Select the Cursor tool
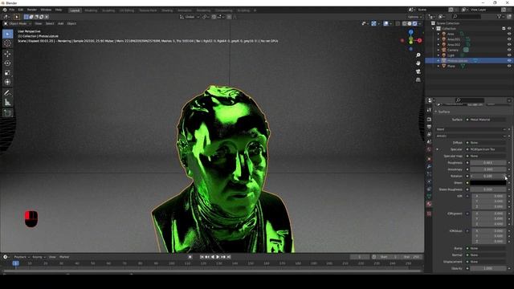 tap(7, 43)
